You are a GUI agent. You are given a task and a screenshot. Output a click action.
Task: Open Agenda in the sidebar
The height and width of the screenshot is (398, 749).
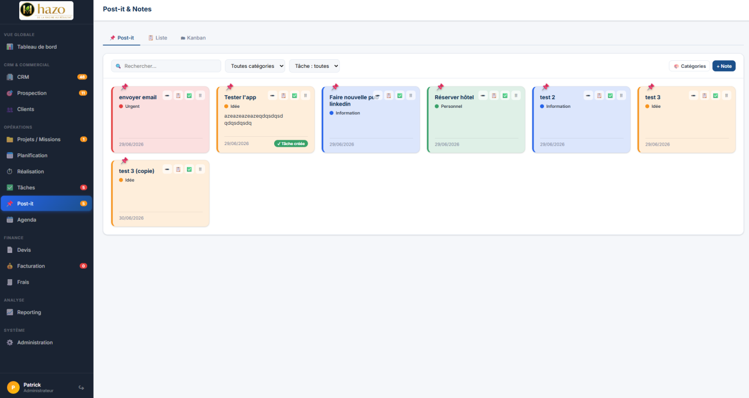click(x=47, y=220)
